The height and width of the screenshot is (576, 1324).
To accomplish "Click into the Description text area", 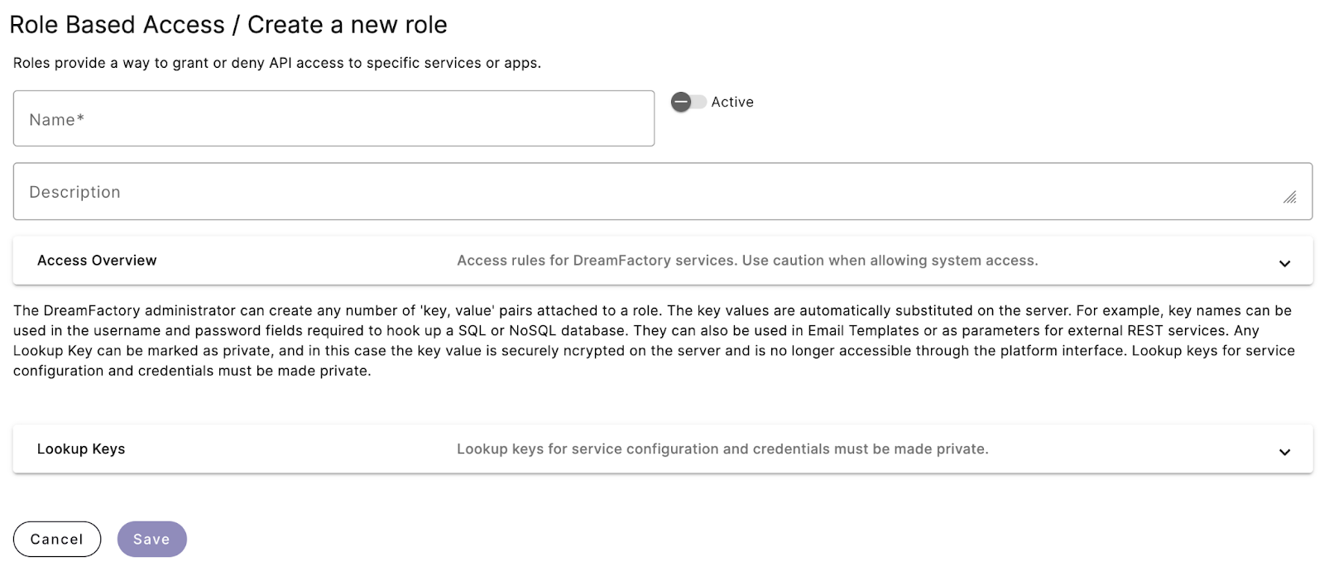I will tap(662, 191).
